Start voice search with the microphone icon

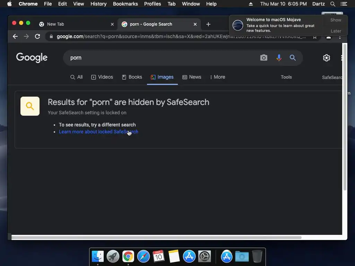pos(279,58)
